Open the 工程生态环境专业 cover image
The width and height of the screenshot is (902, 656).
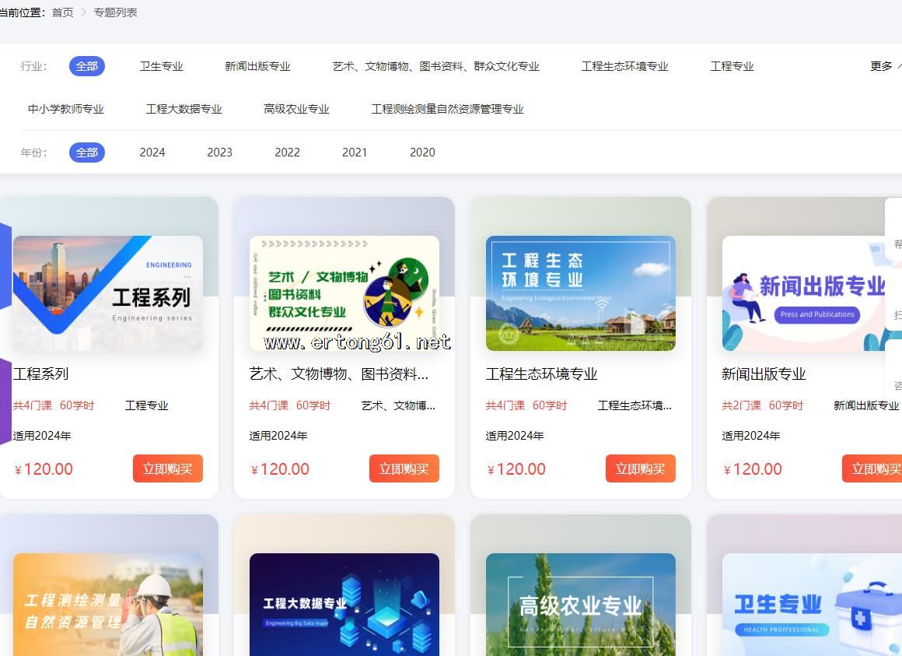[x=580, y=293]
